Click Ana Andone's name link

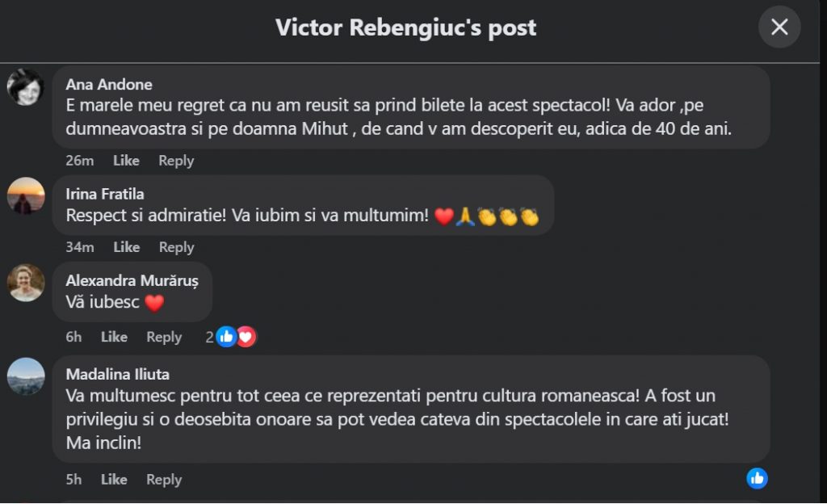(109, 85)
